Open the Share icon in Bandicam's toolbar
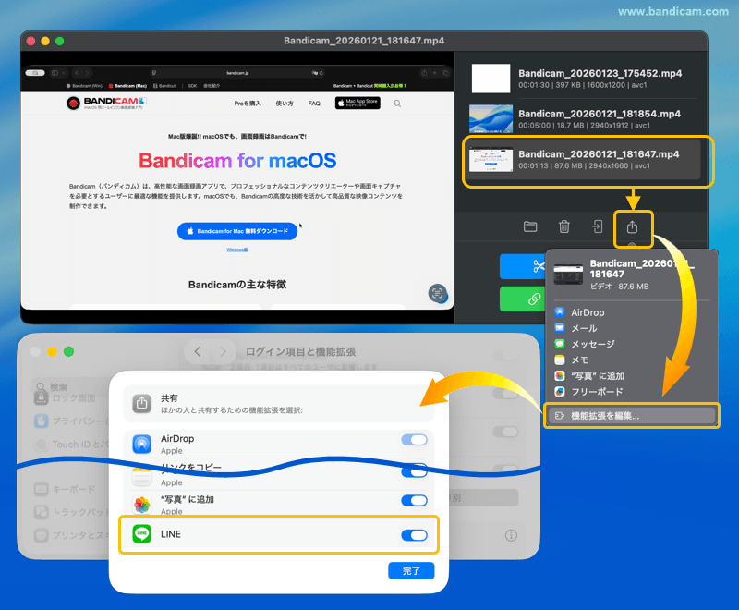Image resolution: width=739 pixels, height=610 pixels. [x=633, y=228]
